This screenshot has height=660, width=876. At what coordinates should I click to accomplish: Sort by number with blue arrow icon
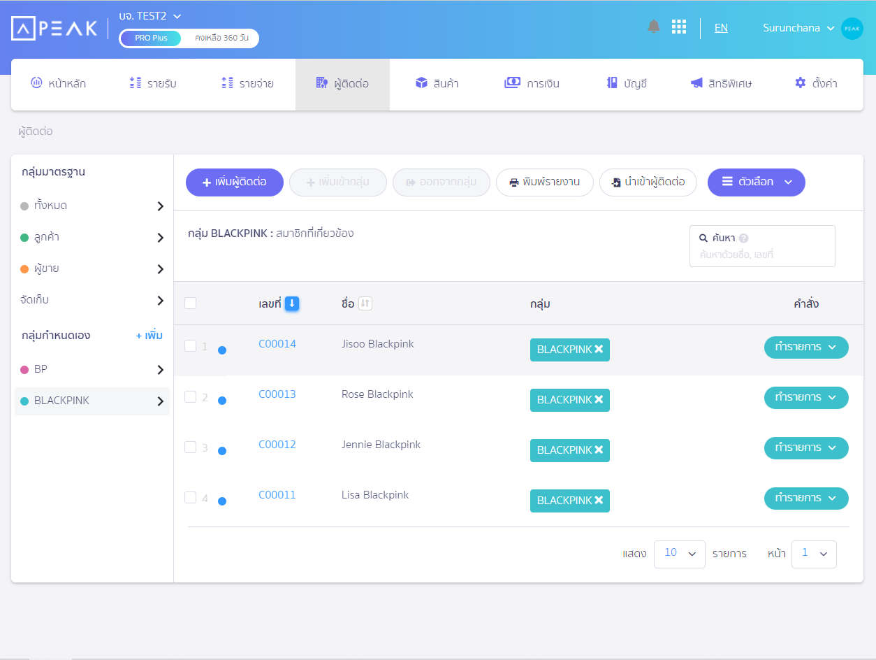coord(292,303)
